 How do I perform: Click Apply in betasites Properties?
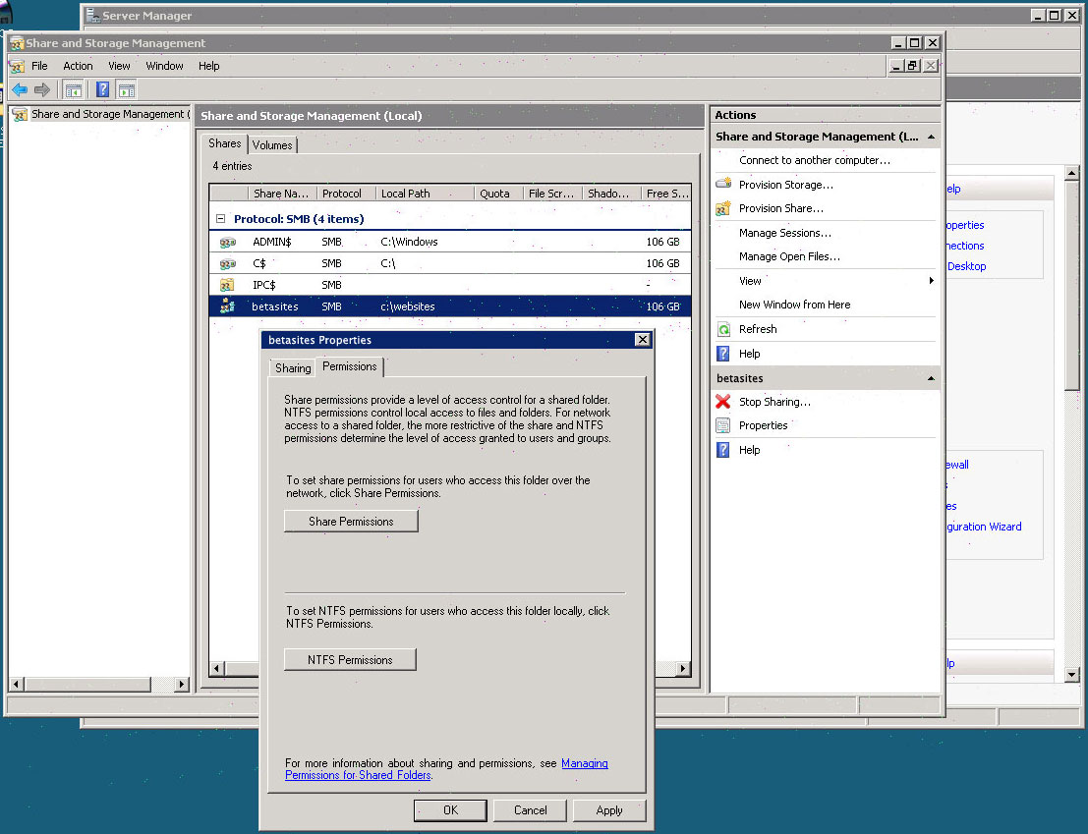[609, 810]
